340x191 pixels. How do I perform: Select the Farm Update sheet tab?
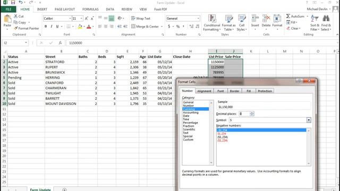click(40, 189)
